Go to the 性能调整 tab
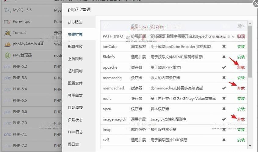The height and width of the screenshot is (152, 258). pyautogui.click(x=79, y=107)
